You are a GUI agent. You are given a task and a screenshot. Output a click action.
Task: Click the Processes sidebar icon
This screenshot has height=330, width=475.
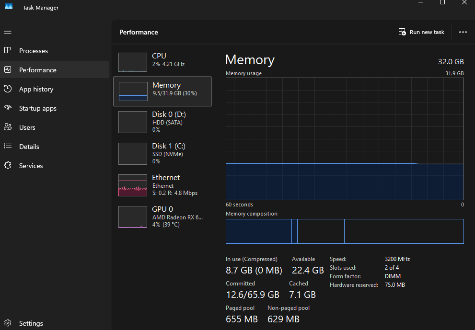[x=8, y=51]
